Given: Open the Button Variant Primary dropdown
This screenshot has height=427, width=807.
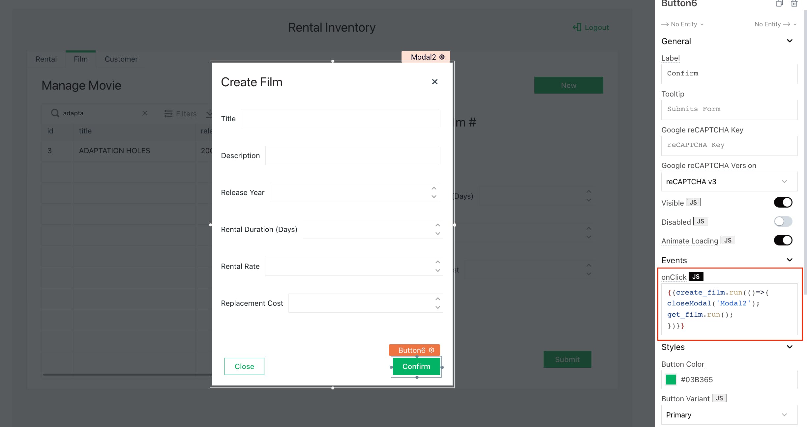Looking at the screenshot, I should pyautogui.click(x=729, y=415).
